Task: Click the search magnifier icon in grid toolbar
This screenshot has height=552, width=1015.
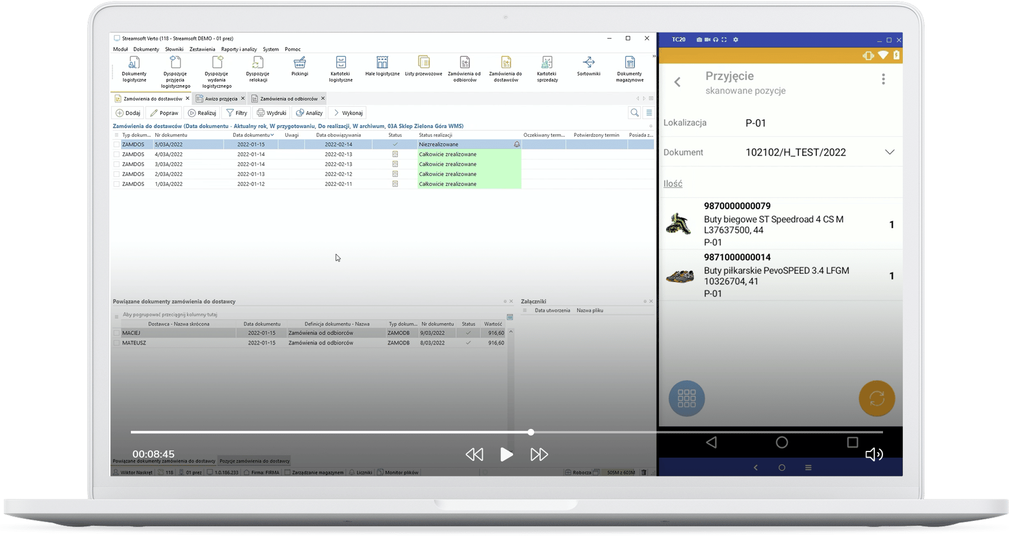Action: pyautogui.click(x=635, y=113)
